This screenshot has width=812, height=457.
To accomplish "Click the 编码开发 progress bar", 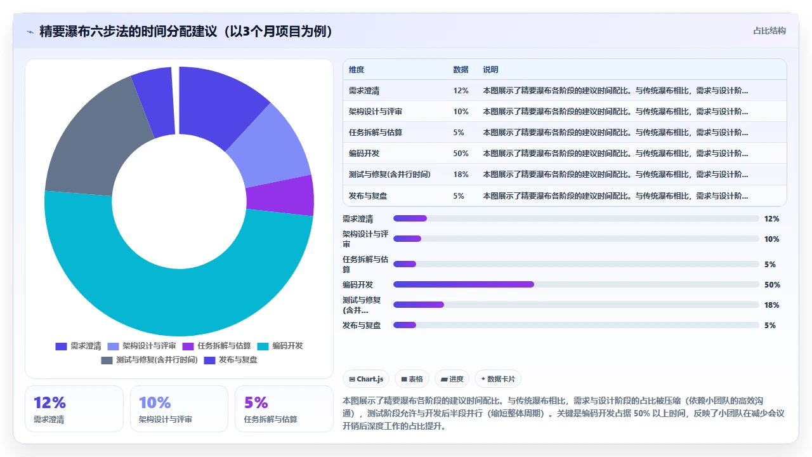I will pos(576,284).
